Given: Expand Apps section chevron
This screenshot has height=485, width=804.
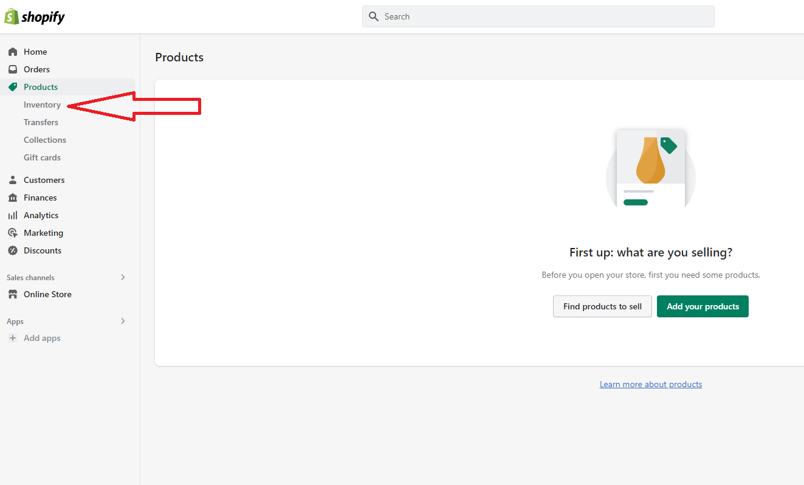Looking at the screenshot, I should 123,321.
